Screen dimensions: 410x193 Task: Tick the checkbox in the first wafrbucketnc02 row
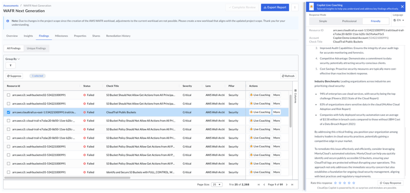pyautogui.click(x=8, y=95)
